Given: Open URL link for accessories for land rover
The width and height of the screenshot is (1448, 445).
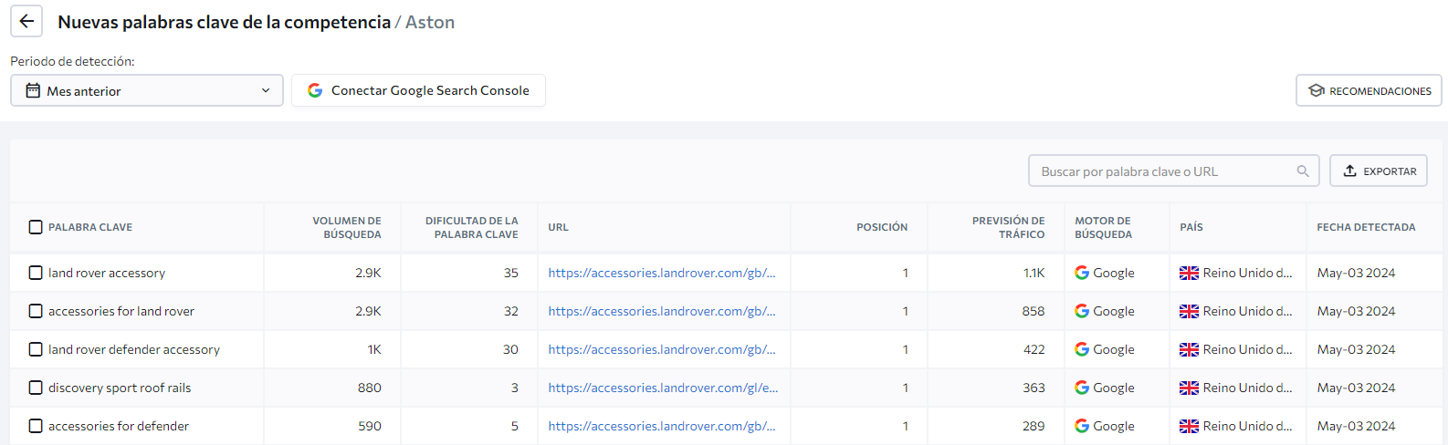Looking at the screenshot, I should (x=662, y=311).
